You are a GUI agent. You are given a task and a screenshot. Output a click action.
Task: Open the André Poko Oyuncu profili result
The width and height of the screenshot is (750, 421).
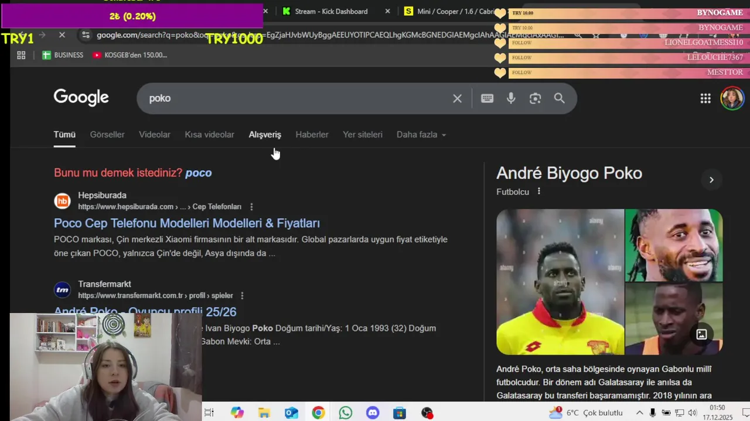pyautogui.click(x=145, y=311)
